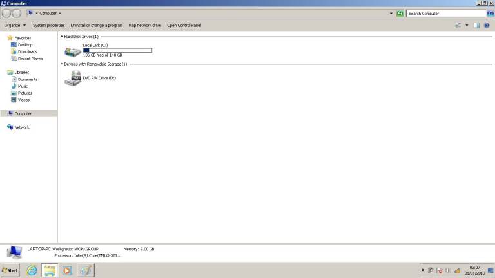Open the address bar history dropdown

[391, 13]
